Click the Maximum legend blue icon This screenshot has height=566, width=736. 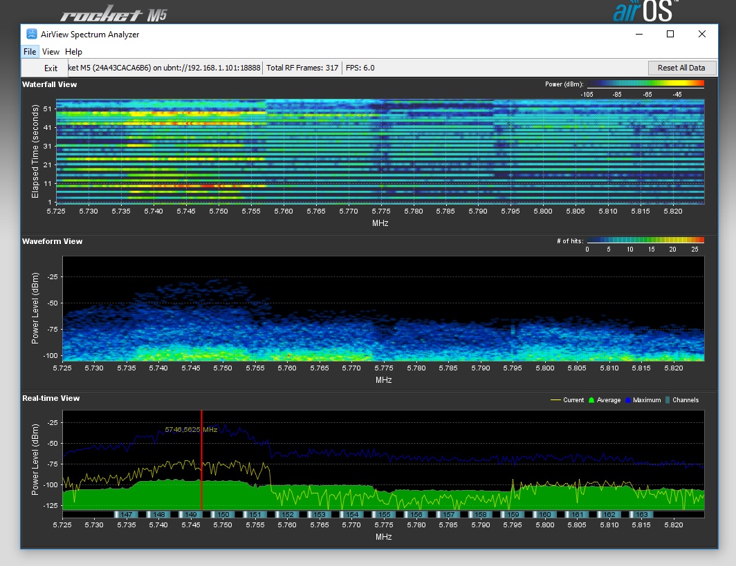coord(628,400)
